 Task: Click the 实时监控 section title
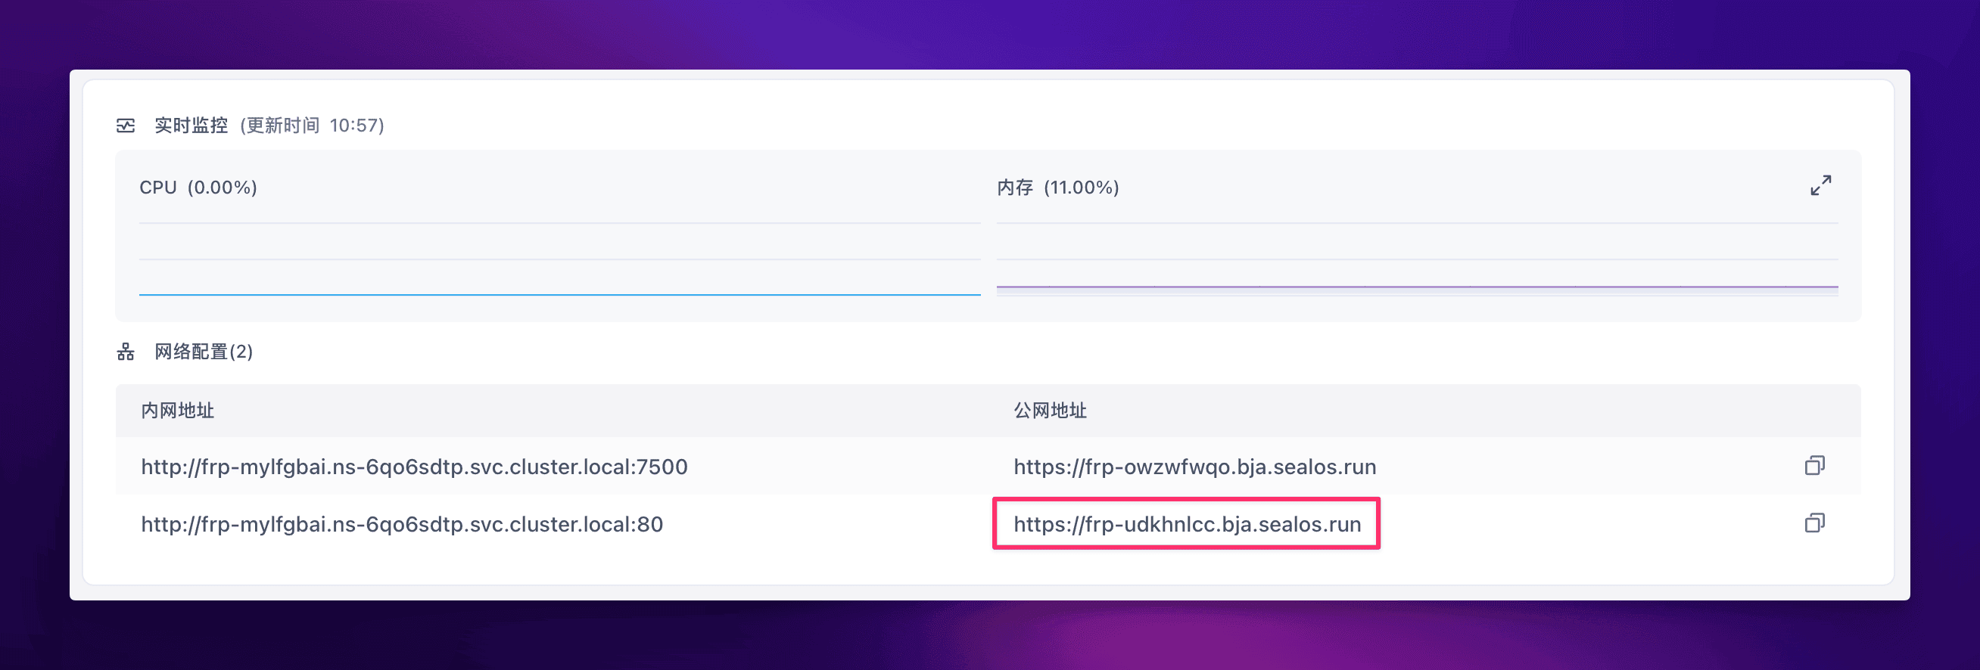[191, 126]
